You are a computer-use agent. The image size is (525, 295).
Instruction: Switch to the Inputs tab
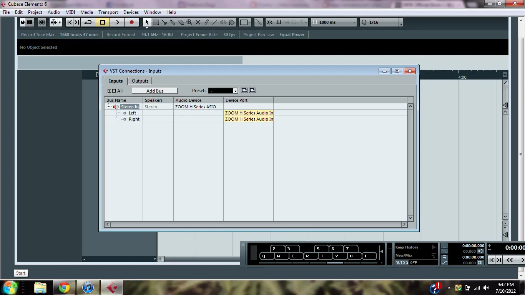116,81
